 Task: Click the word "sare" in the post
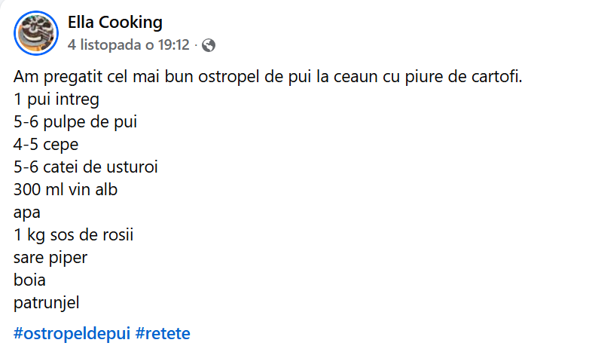[x=27, y=258]
